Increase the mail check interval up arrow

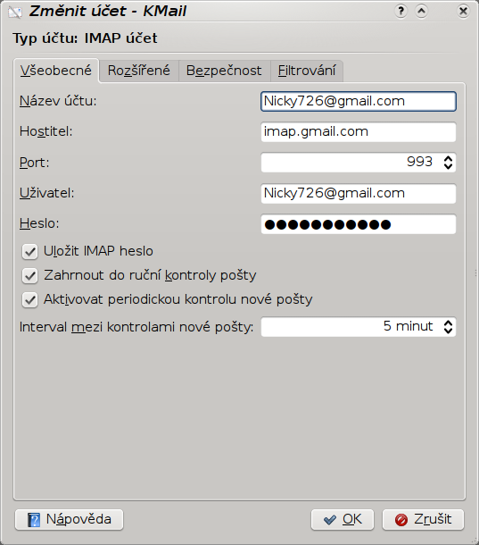pos(448,323)
